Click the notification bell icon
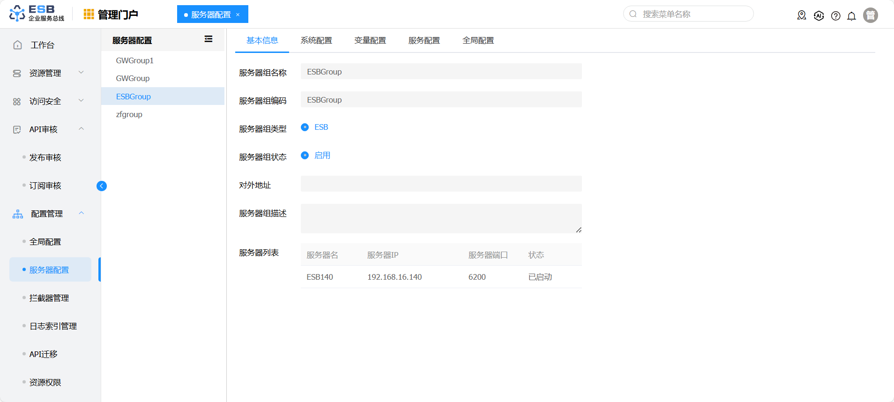 click(x=851, y=16)
